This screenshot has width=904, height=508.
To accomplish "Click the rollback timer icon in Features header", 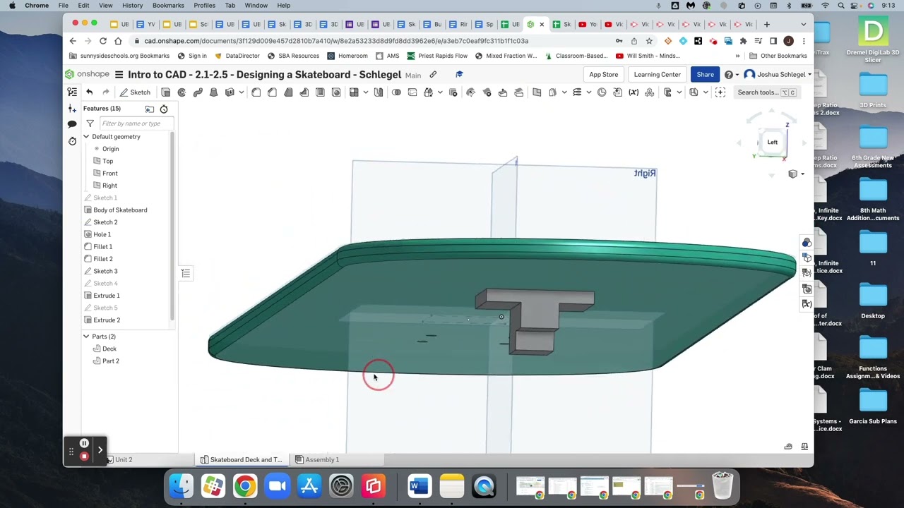I will (x=164, y=109).
